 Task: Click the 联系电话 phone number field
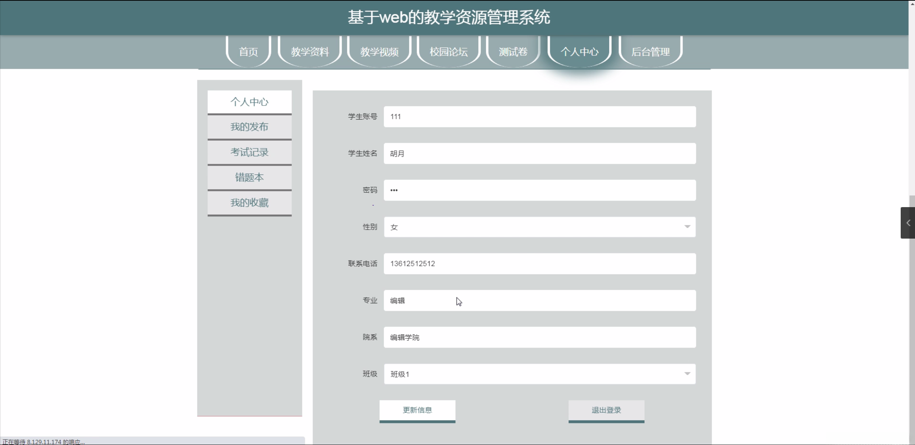[x=539, y=264]
